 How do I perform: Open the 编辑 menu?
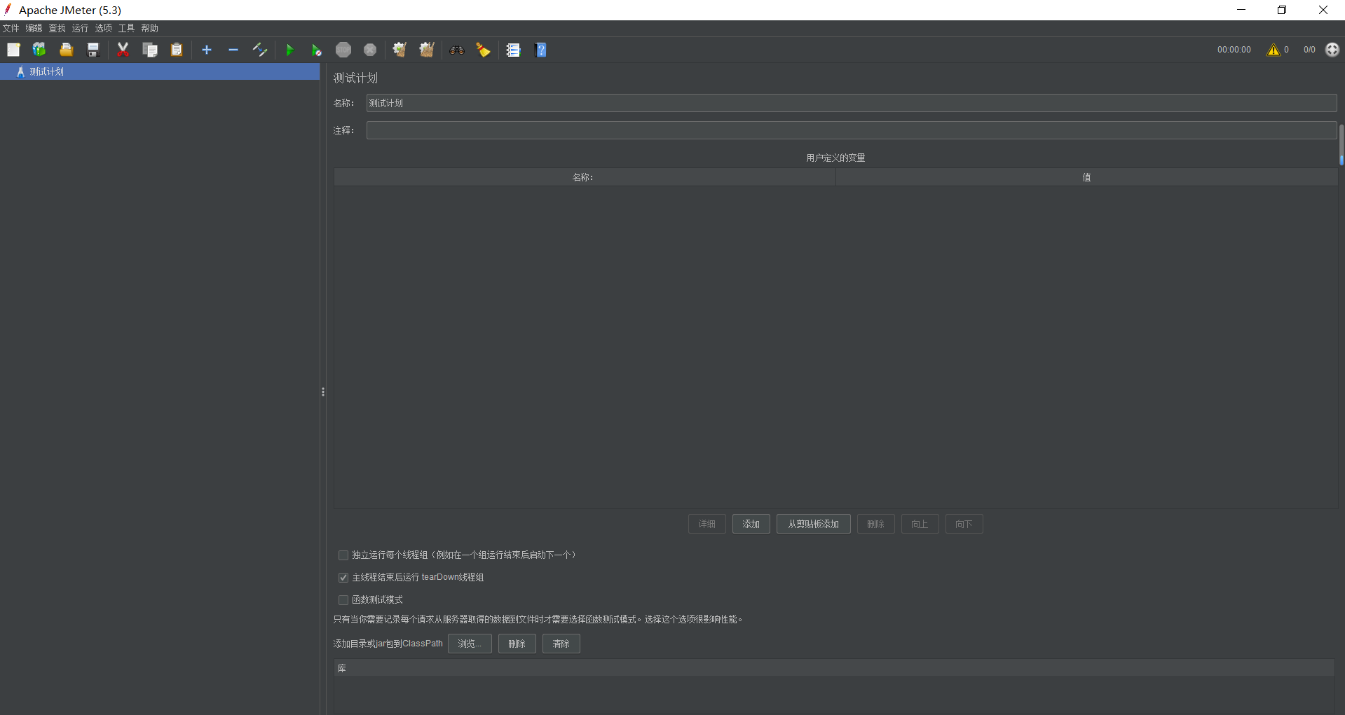click(x=34, y=28)
